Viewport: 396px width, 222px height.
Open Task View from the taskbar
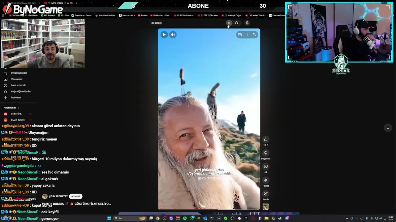tap(151, 218)
